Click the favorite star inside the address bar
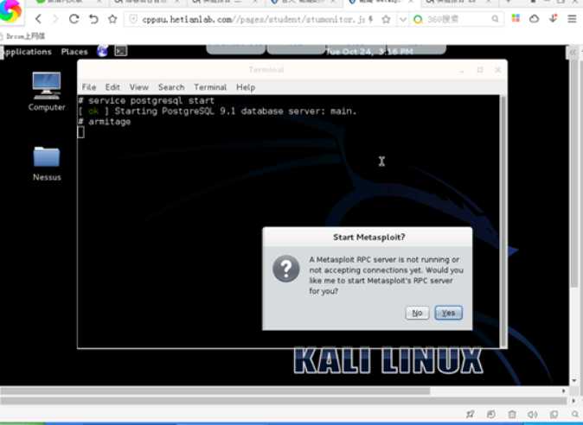 pyautogui.click(x=387, y=19)
